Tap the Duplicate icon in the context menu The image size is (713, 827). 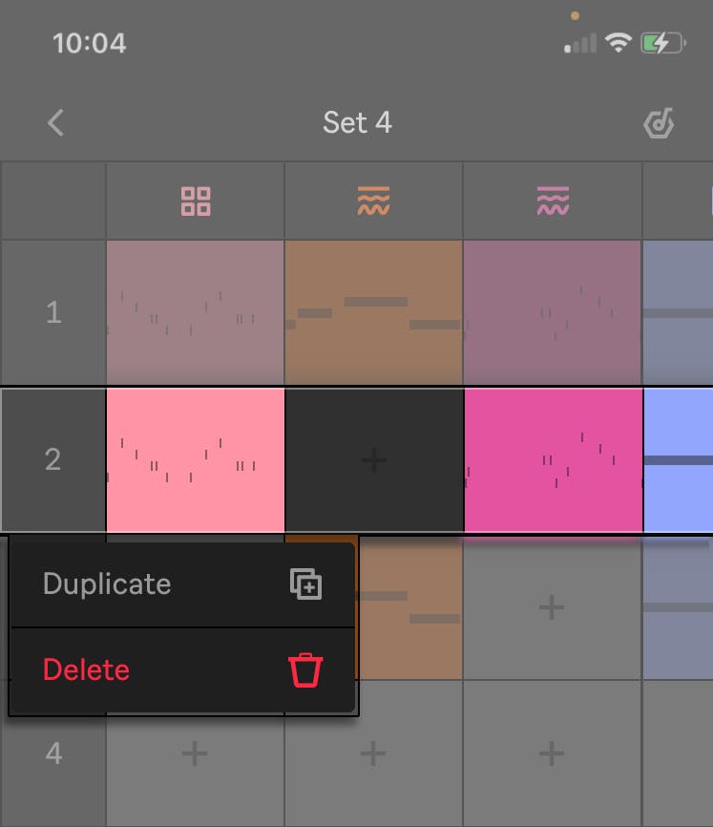pyautogui.click(x=307, y=583)
